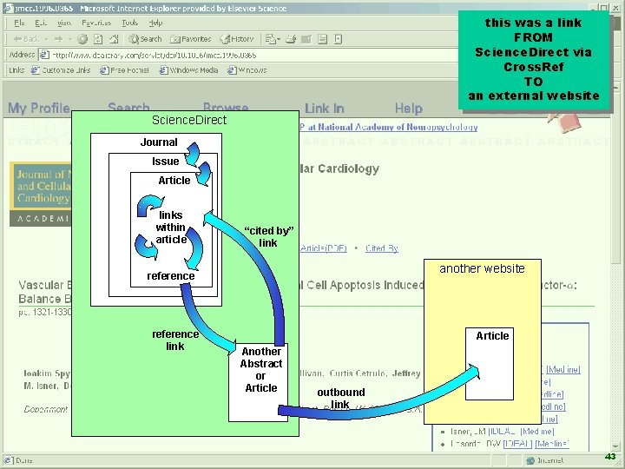Image resolution: width=625 pixels, height=469 pixels.
Task: Click the Messenger toolbar icon
Action: pos(338,39)
